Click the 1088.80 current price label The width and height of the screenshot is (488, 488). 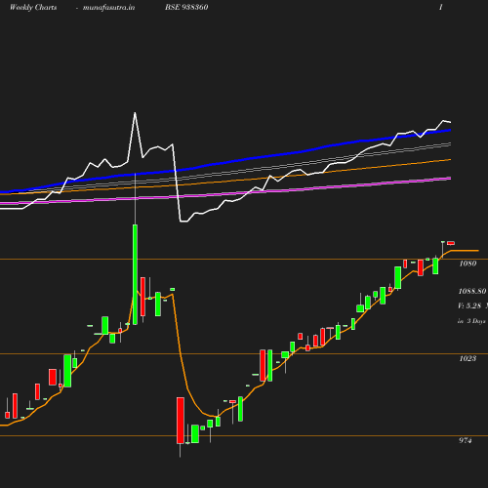(x=472, y=291)
